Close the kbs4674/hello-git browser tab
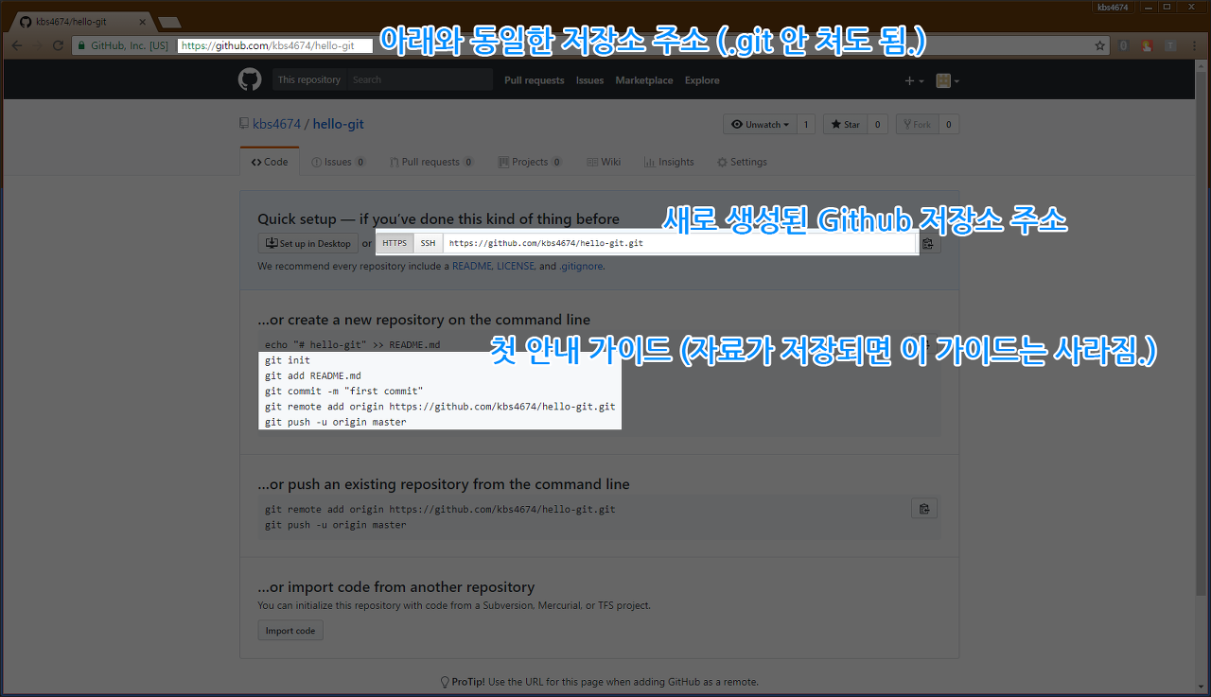 point(141,21)
